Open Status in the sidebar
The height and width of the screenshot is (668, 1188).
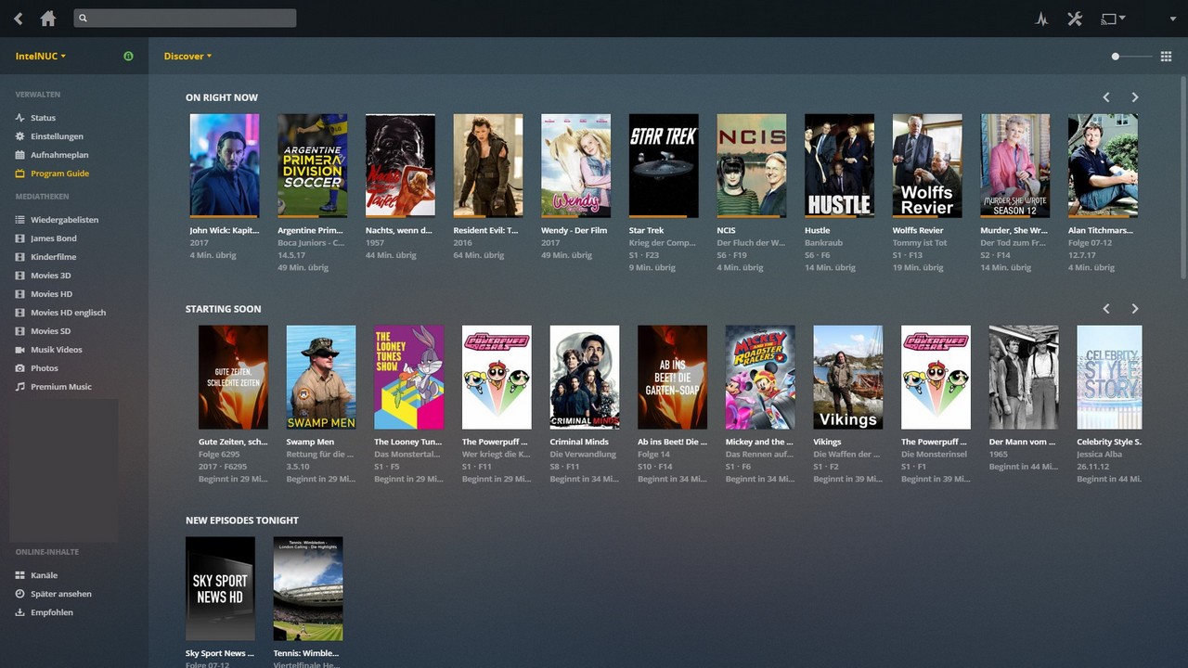(x=43, y=118)
